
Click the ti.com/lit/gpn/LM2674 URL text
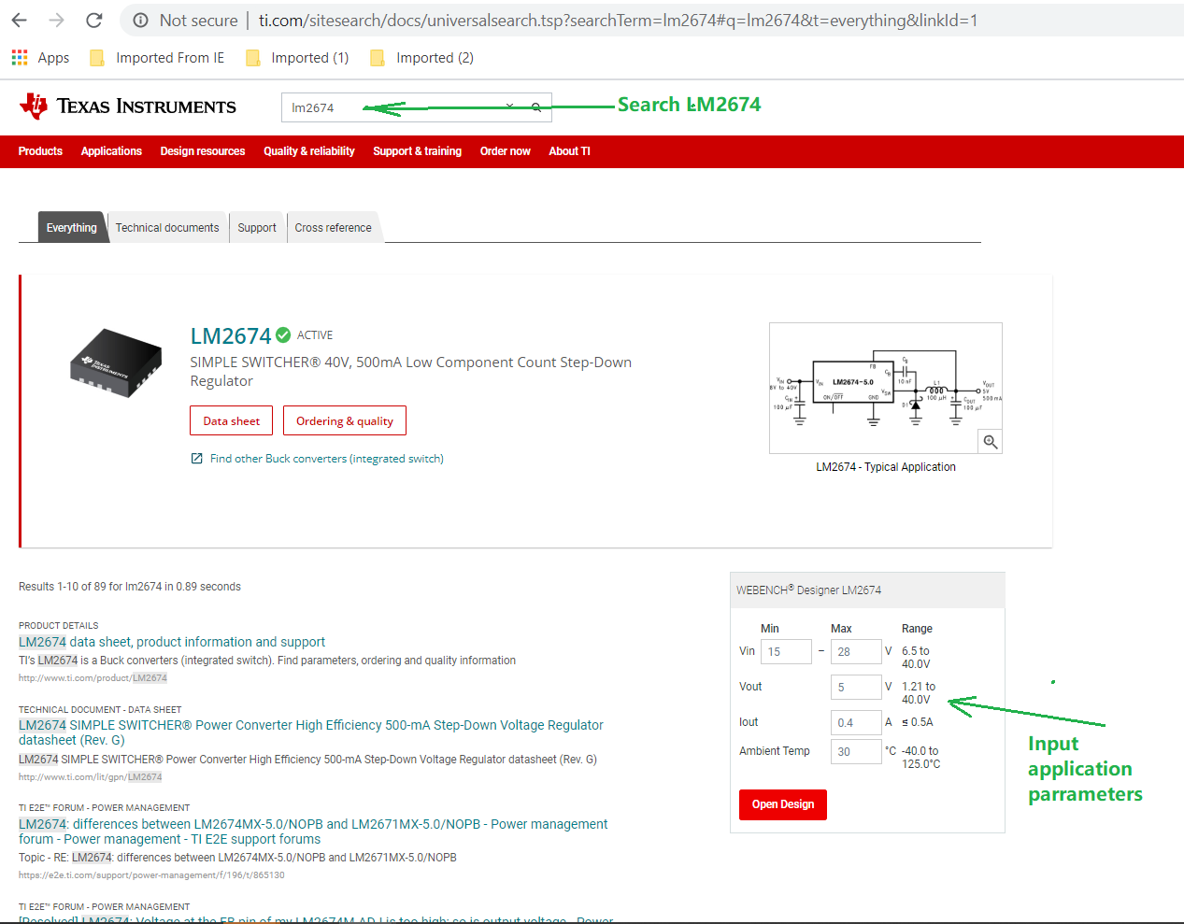click(91, 777)
